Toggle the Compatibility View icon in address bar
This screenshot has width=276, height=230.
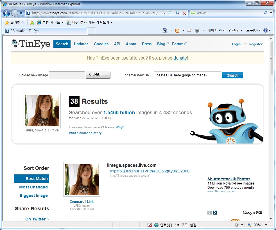pyautogui.click(x=170, y=13)
